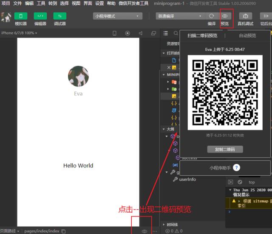Open the 帮助 menu

click(111, 3)
